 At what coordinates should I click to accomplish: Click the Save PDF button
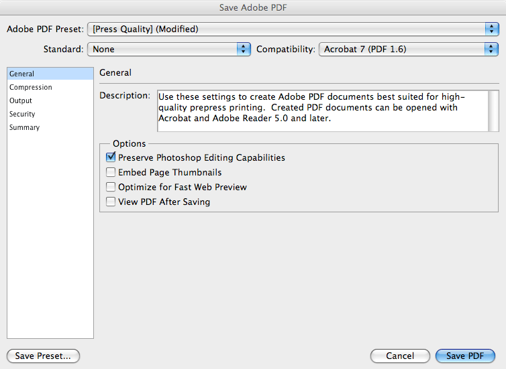pyautogui.click(x=465, y=356)
